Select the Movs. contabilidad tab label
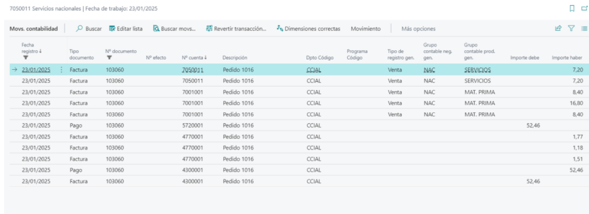589x214 pixels. tap(33, 28)
